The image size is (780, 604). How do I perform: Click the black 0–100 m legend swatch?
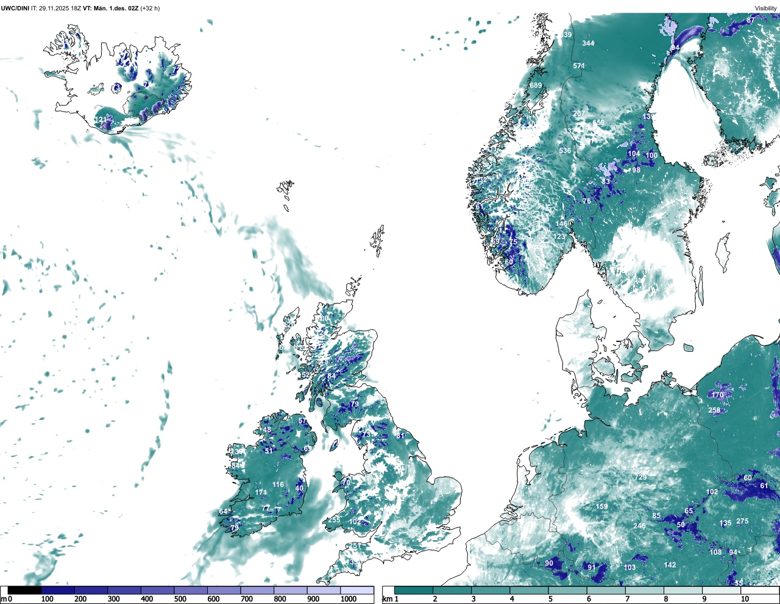pyautogui.click(x=25, y=590)
